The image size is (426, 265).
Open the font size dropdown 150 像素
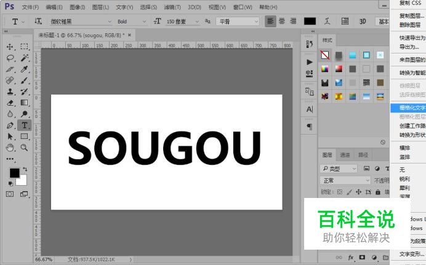[x=183, y=22]
